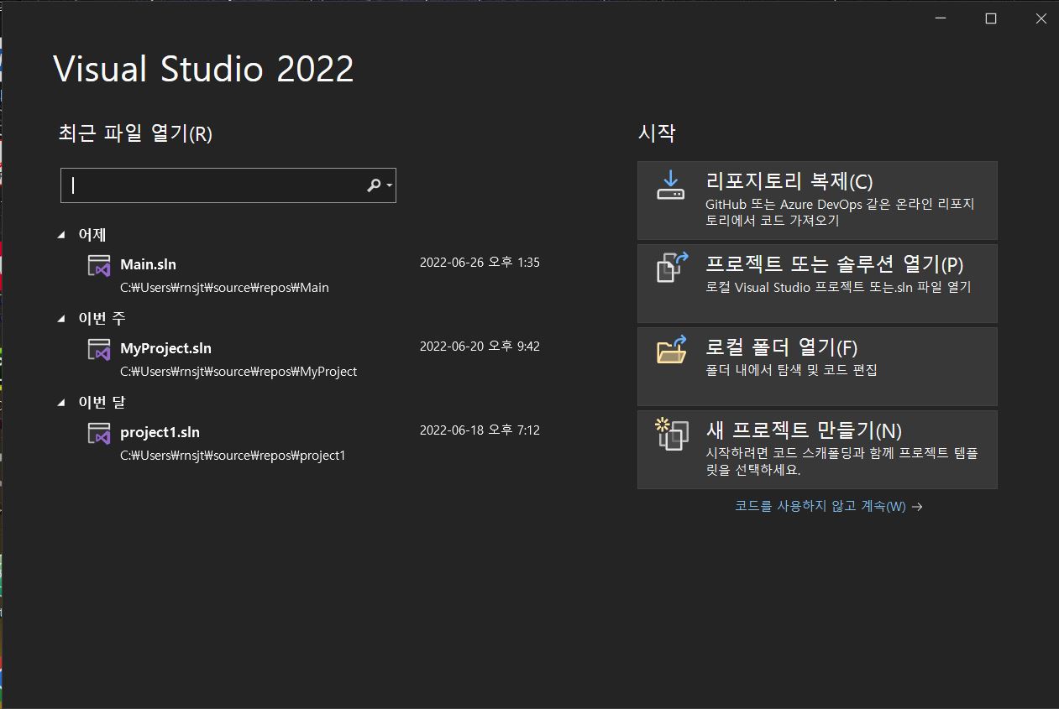Viewport: 1059px width, 709px height.
Task: Click the Main.sln solution file icon
Action: (99, 265)
